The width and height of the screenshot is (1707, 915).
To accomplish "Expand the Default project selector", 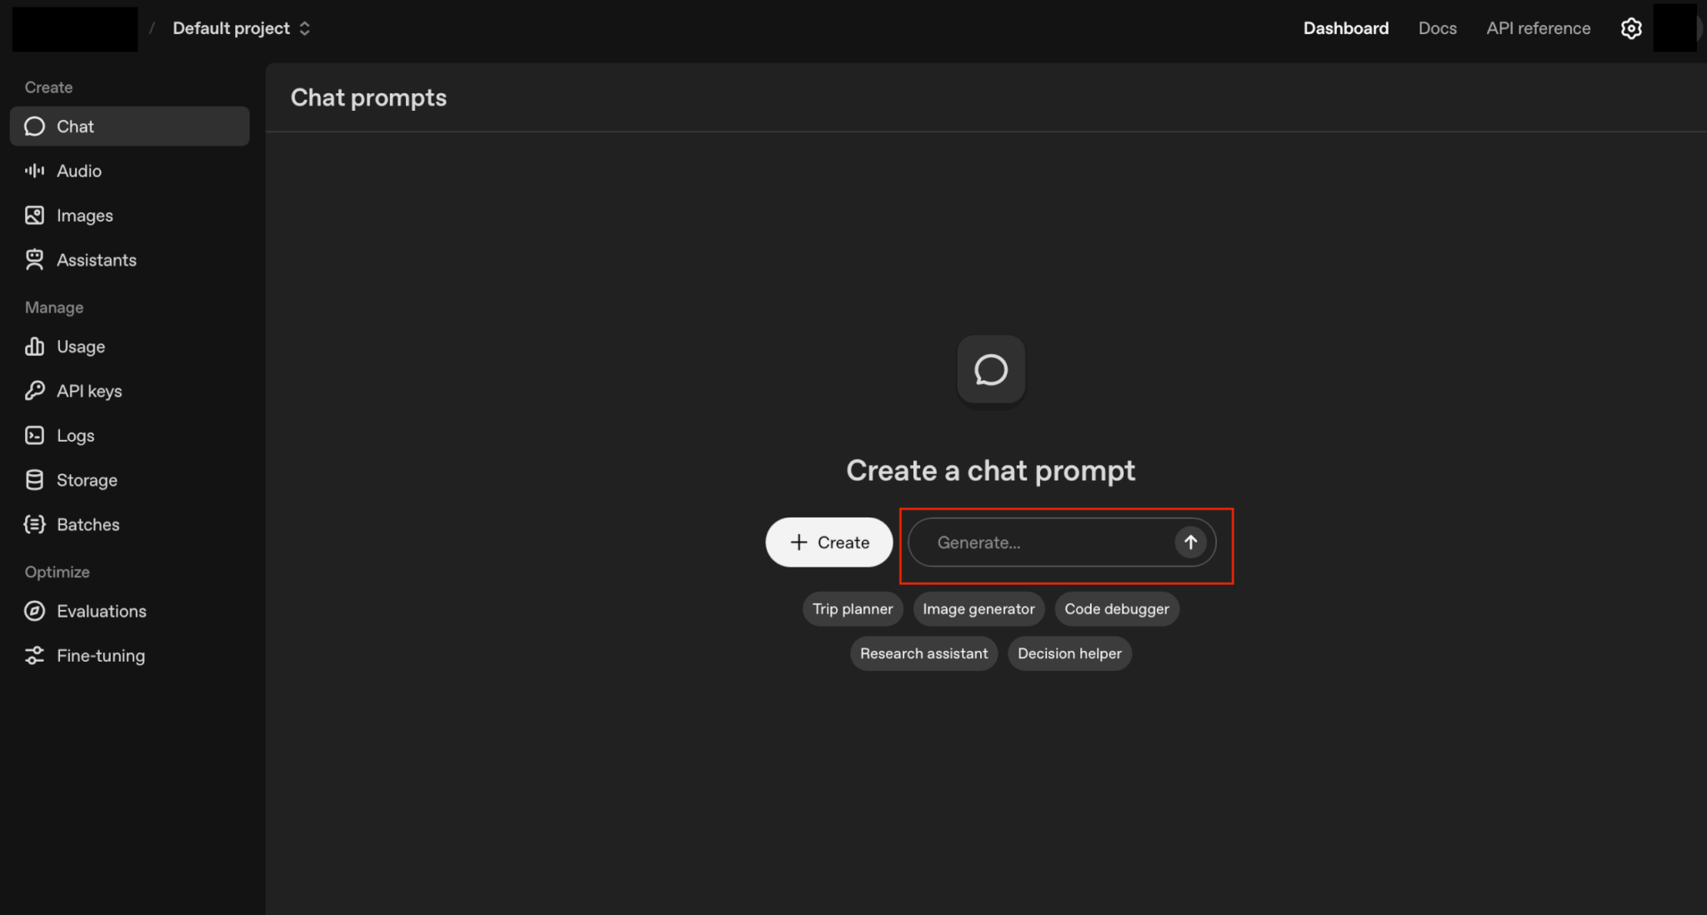I will point(241,28).
